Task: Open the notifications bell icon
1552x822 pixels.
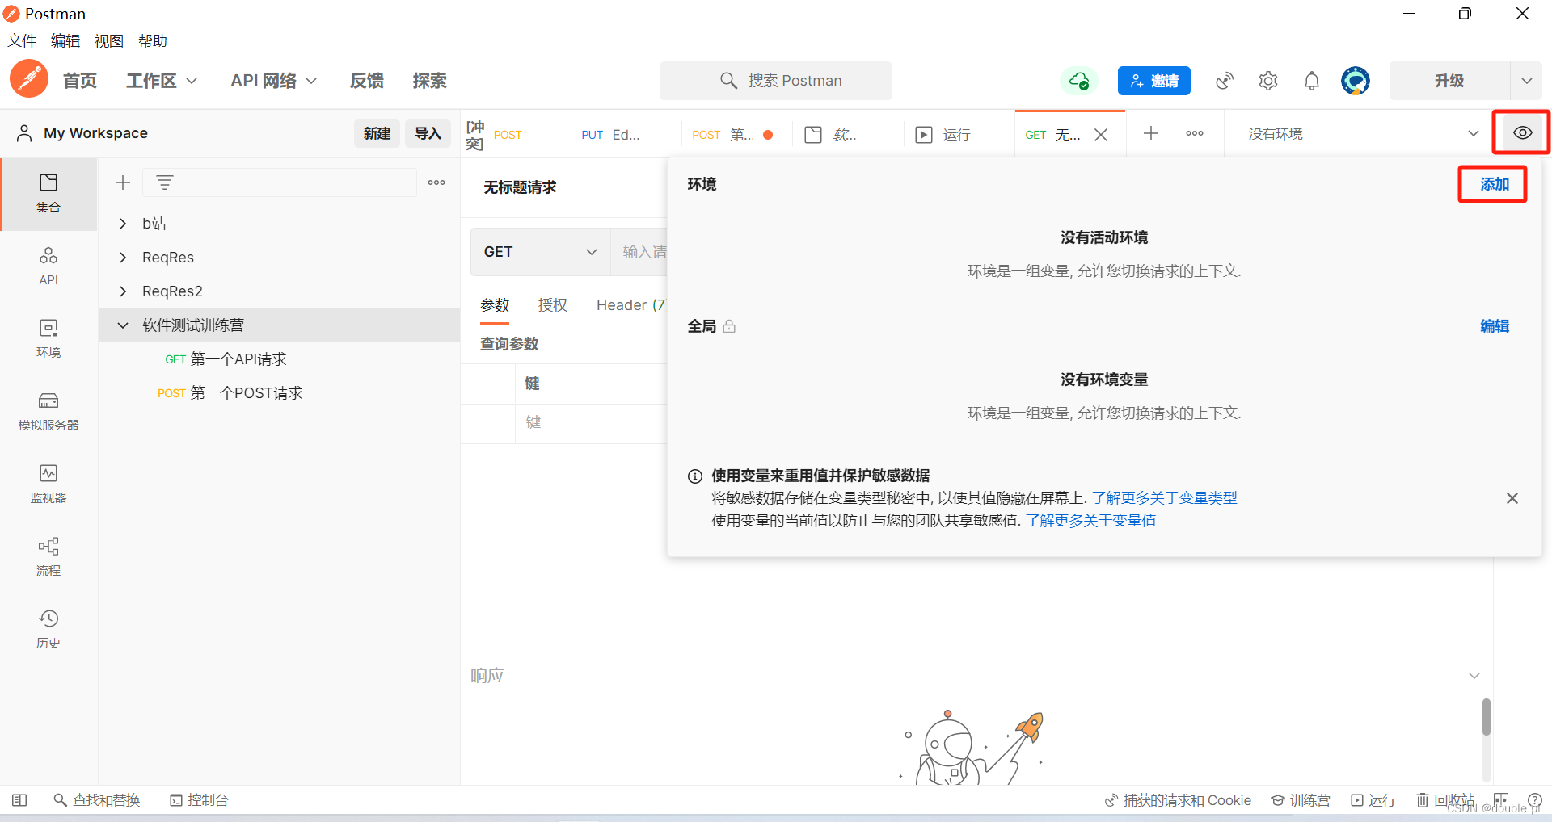Action: click(1312, 81)
